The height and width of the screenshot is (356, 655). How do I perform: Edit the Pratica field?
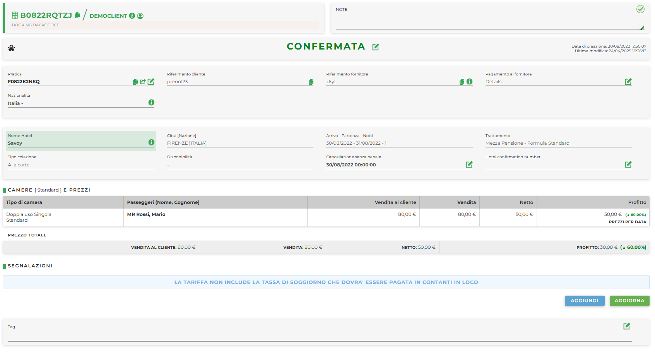point(151,82)
